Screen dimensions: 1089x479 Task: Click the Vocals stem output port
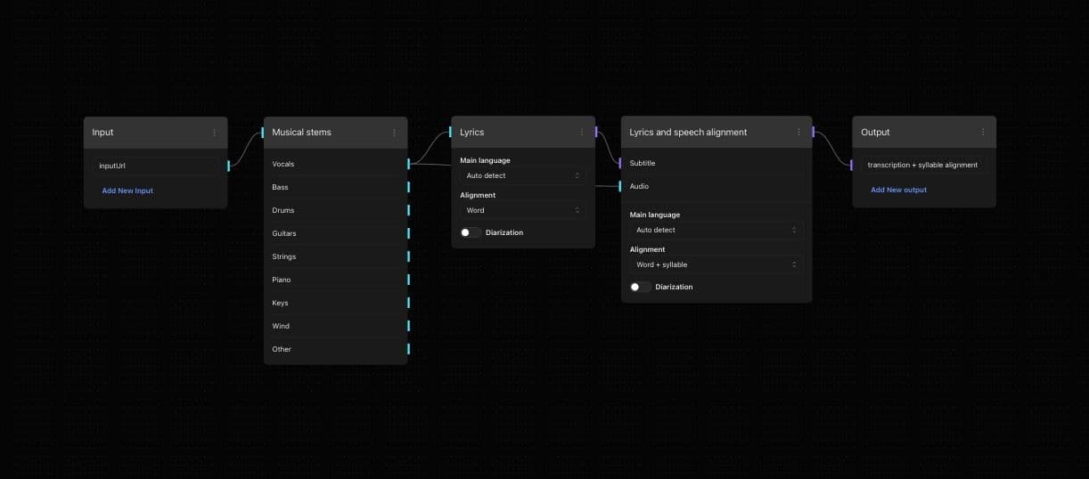(408, 164)
